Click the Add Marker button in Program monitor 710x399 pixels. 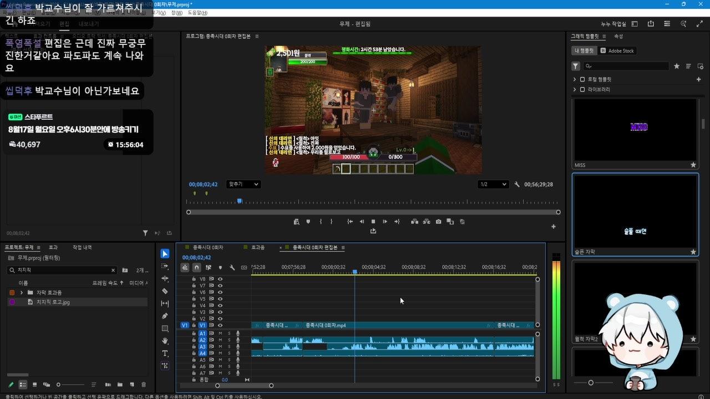(x=308, y=222)
